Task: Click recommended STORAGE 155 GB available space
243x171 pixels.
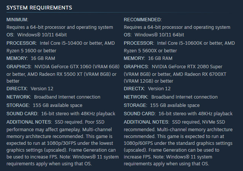Action: tap(161, 105)
